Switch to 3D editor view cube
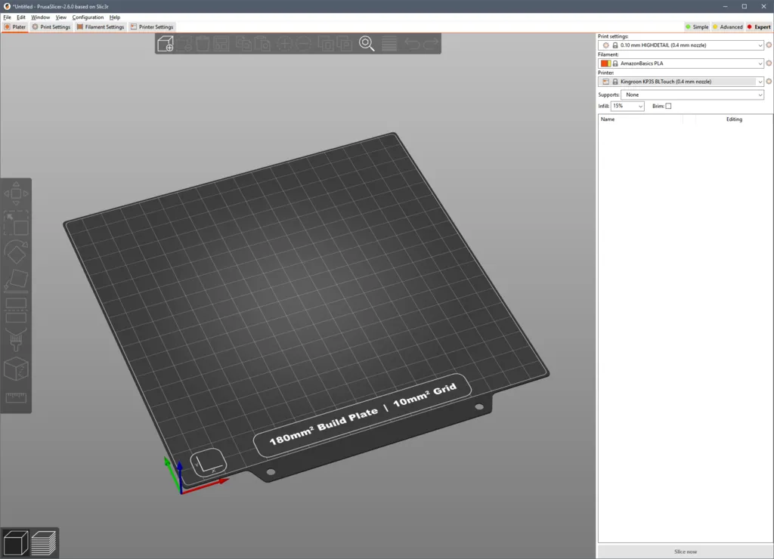The image size is (774, 559). [x=15, y=542]
